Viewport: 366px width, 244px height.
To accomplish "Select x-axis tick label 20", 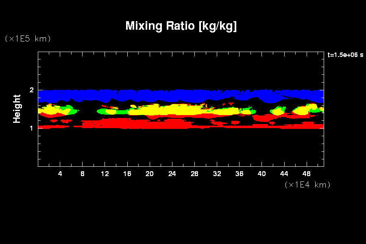I will click(x=150, y=174).
